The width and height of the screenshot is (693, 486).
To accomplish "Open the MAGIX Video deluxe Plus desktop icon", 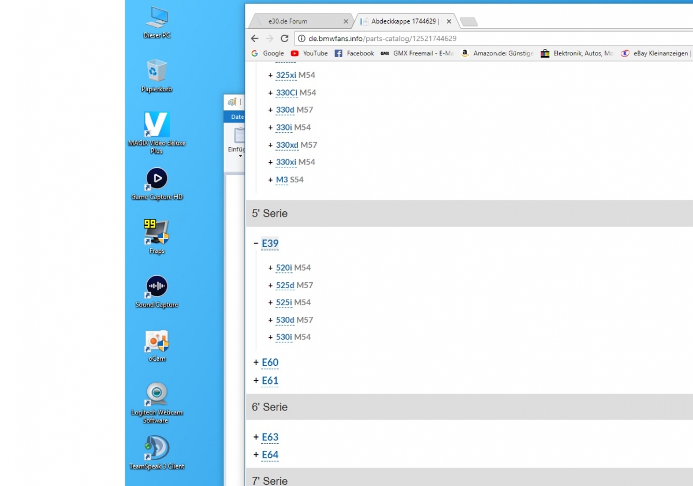I will [157, 125].
